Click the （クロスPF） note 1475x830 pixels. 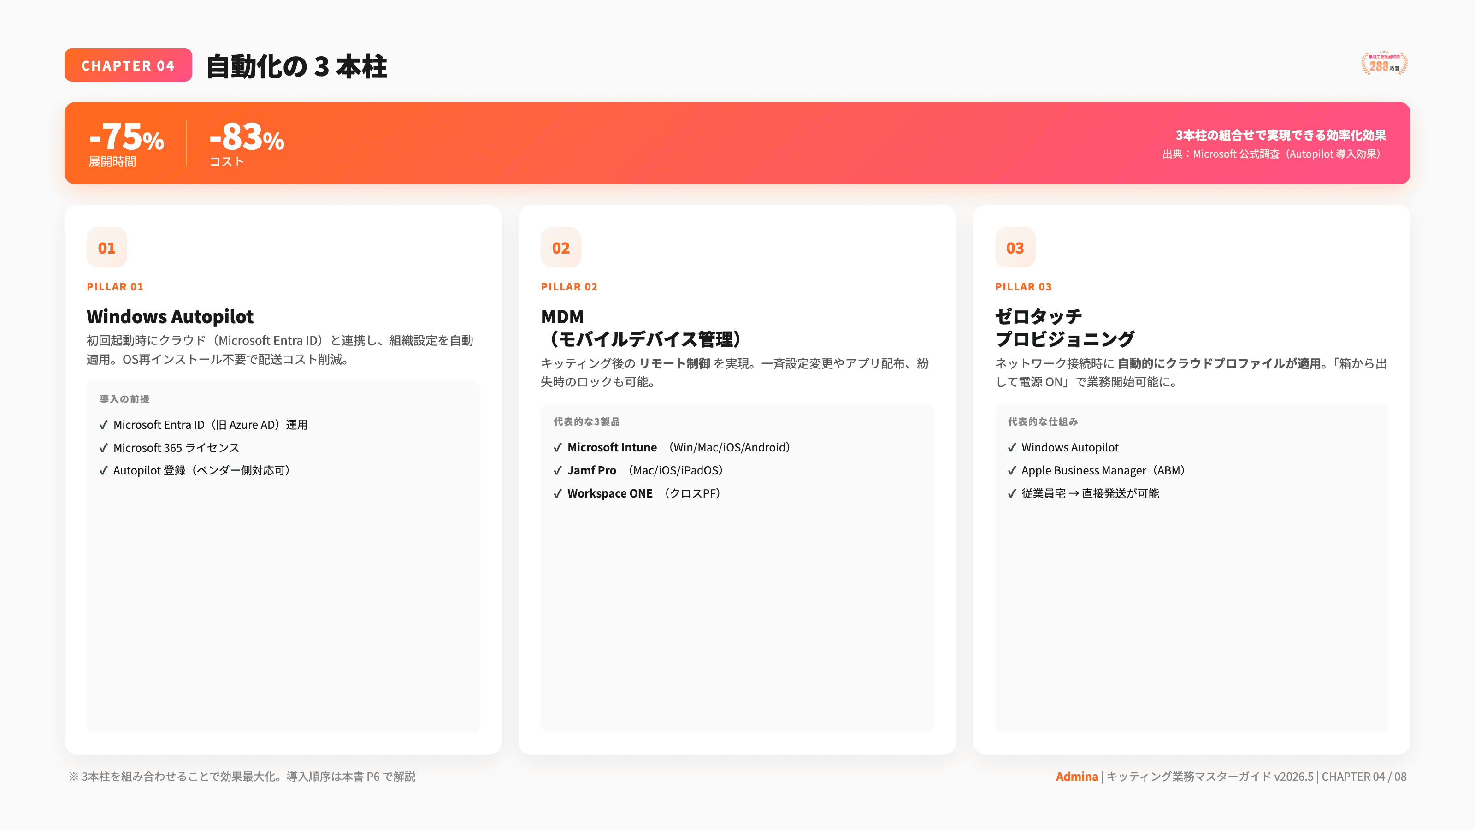pyautogui.click(x=692, y=493)
